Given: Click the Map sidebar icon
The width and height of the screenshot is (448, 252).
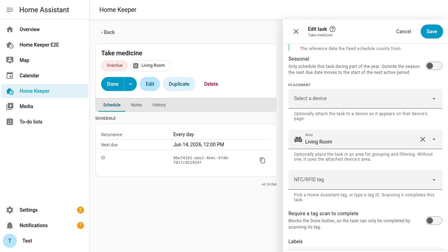Looking at the screenshot, I should (10, 60).
